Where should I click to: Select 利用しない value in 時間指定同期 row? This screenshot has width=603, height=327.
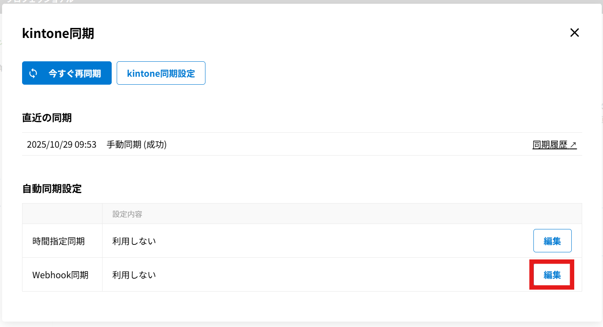pyautogui.click(x=134, y=241)
